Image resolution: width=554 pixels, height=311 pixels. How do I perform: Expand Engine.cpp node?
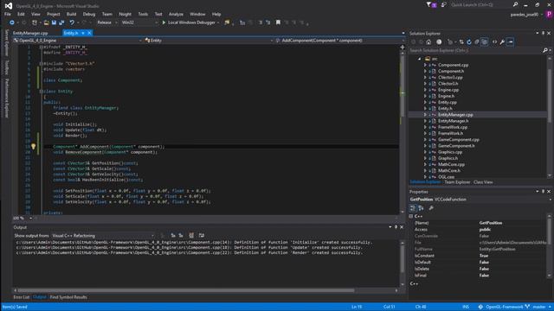tap(425, 90)
